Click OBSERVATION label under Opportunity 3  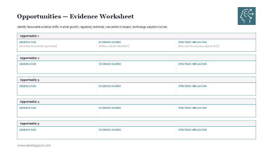coord(28,86)
